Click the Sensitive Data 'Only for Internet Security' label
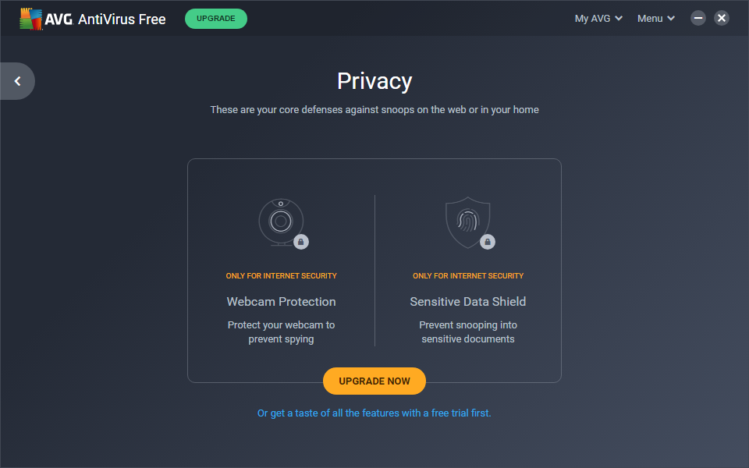Screen dimensions: 749x468 (x=468, y=276)
